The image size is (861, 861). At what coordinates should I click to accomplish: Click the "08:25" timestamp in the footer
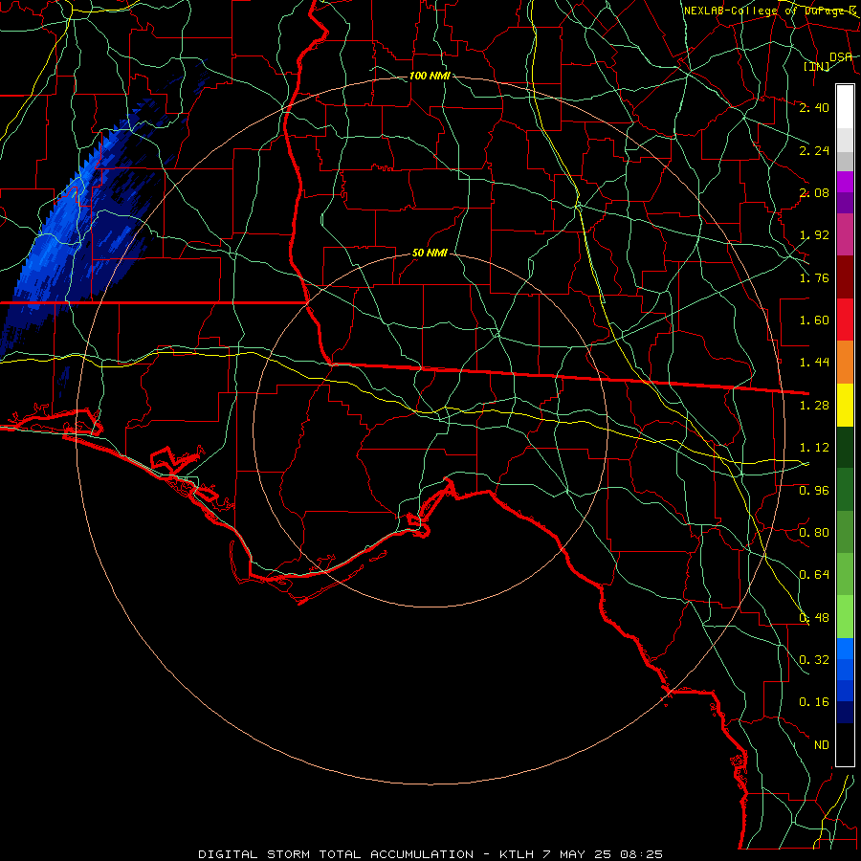coord(641,854)
